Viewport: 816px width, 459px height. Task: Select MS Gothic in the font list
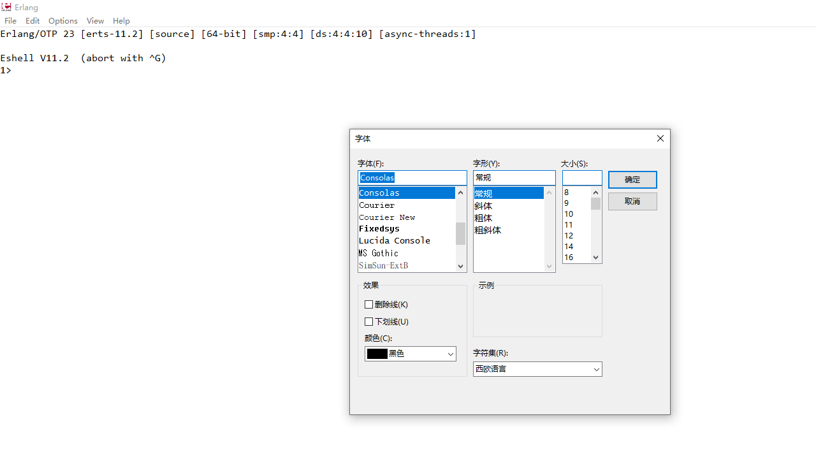tap(407, 253)
